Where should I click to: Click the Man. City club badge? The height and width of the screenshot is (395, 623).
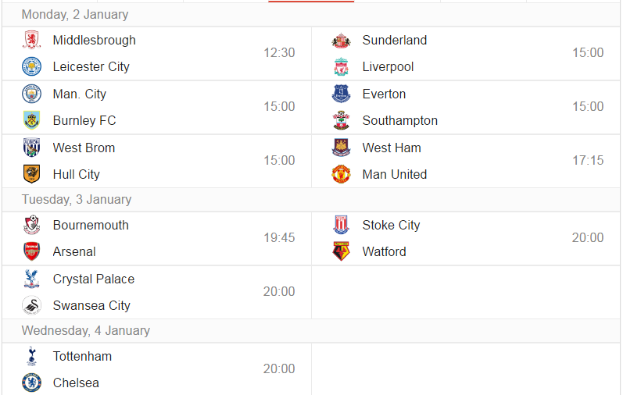[31, 94]
